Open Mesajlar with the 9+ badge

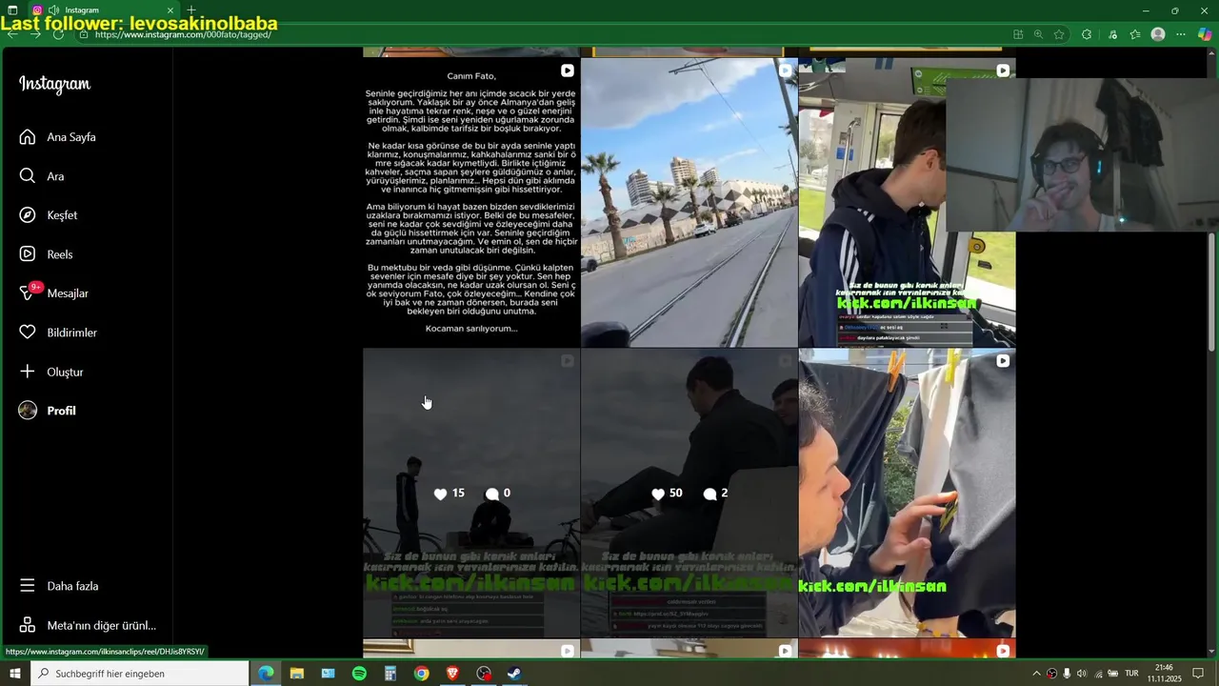[x=54, y=293]
